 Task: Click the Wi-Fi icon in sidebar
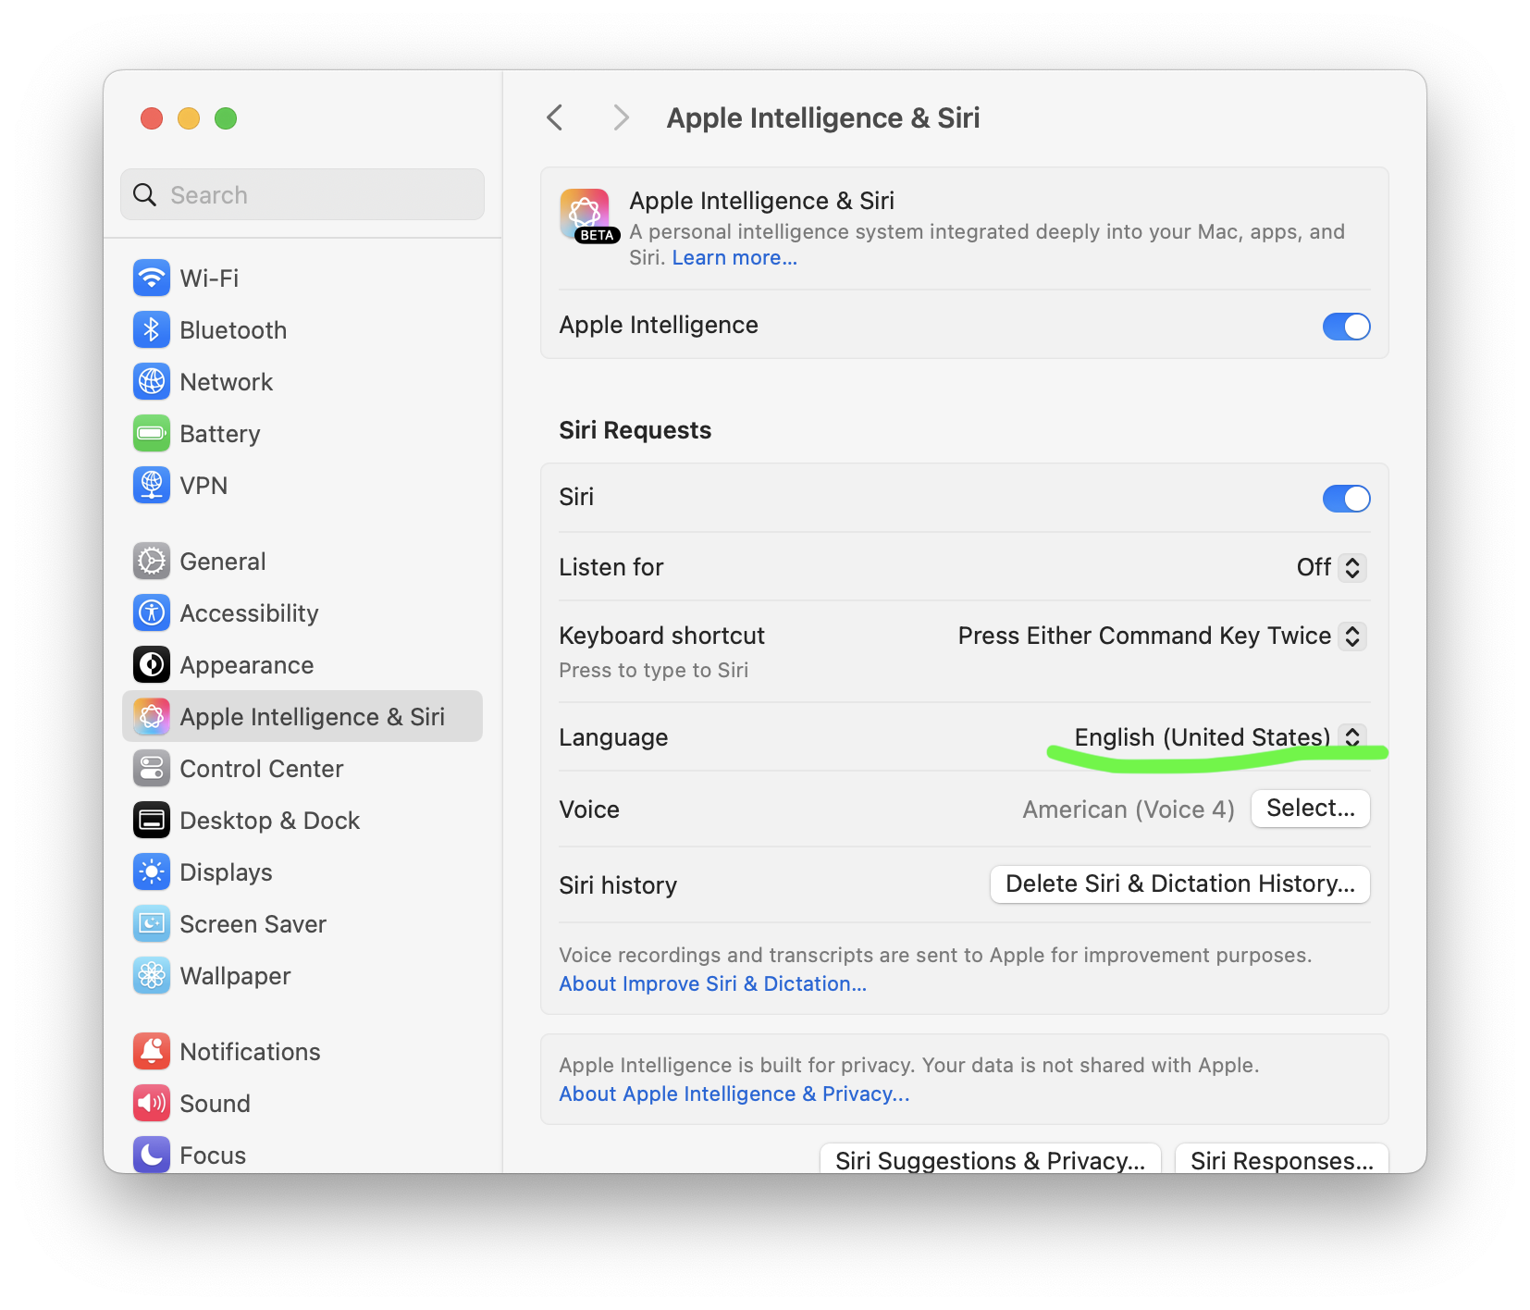[152, 278]
